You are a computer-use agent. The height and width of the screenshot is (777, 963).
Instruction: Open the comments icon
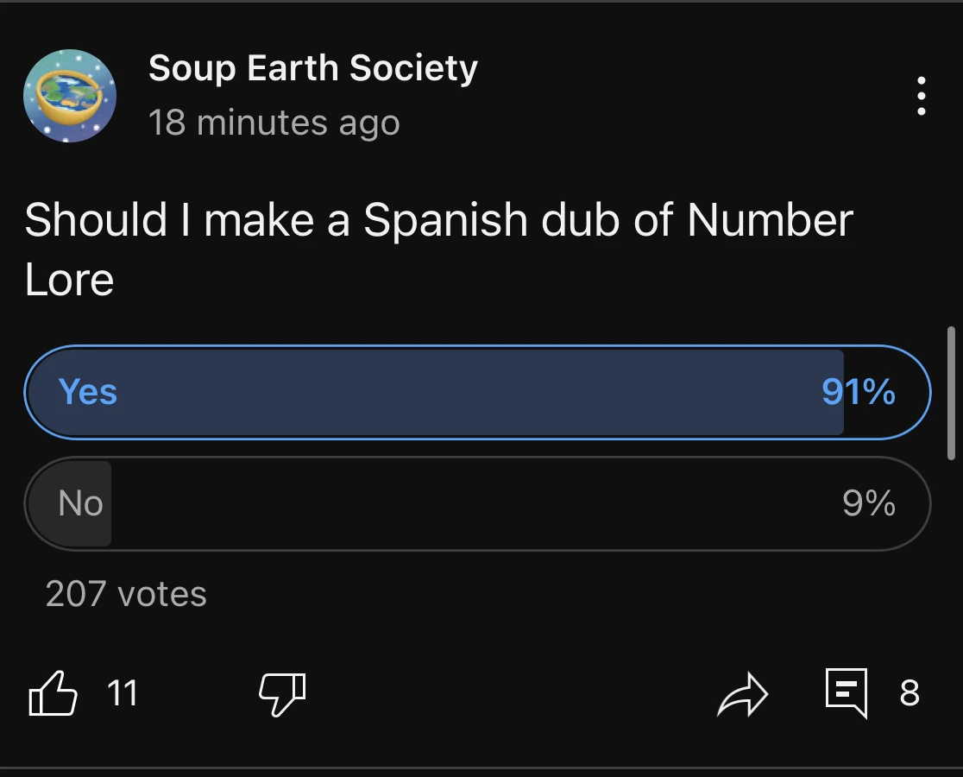847,692
